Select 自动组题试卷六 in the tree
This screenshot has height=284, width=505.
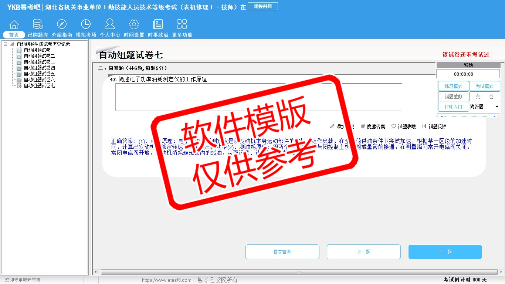pyautogui.click(x=39, y=80)
